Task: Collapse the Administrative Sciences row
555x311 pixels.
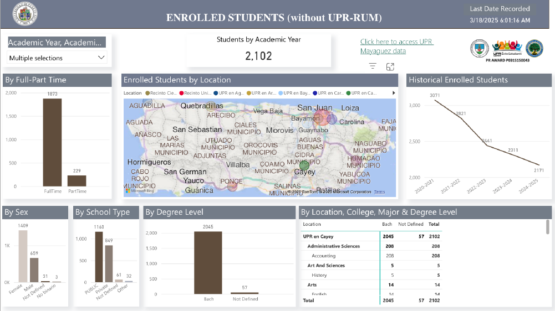Action: click(333, 246)
